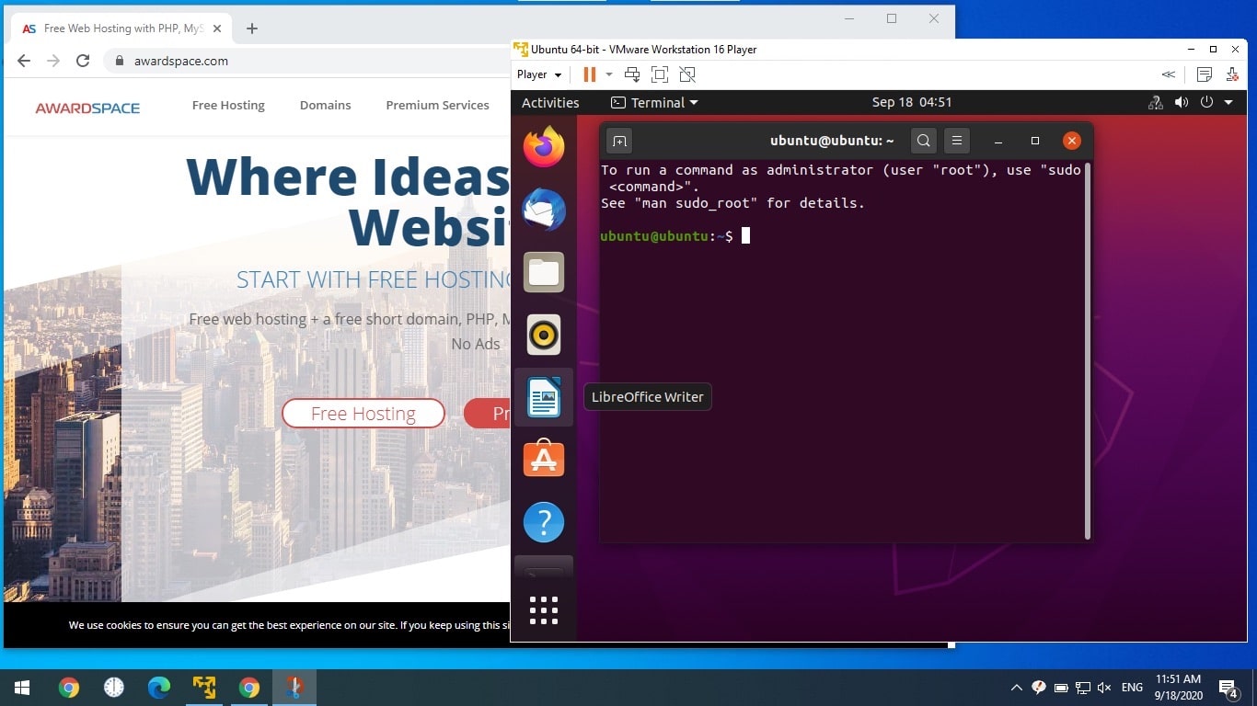Open a new terminal tab
This screenshot has width=1257, height=706.
619,141
